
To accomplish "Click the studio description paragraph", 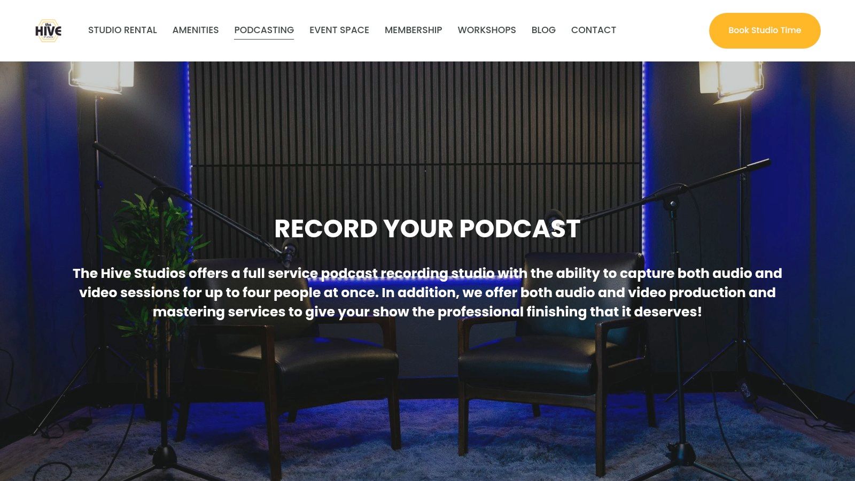I will pyautogui.click(x=428, y=292).
